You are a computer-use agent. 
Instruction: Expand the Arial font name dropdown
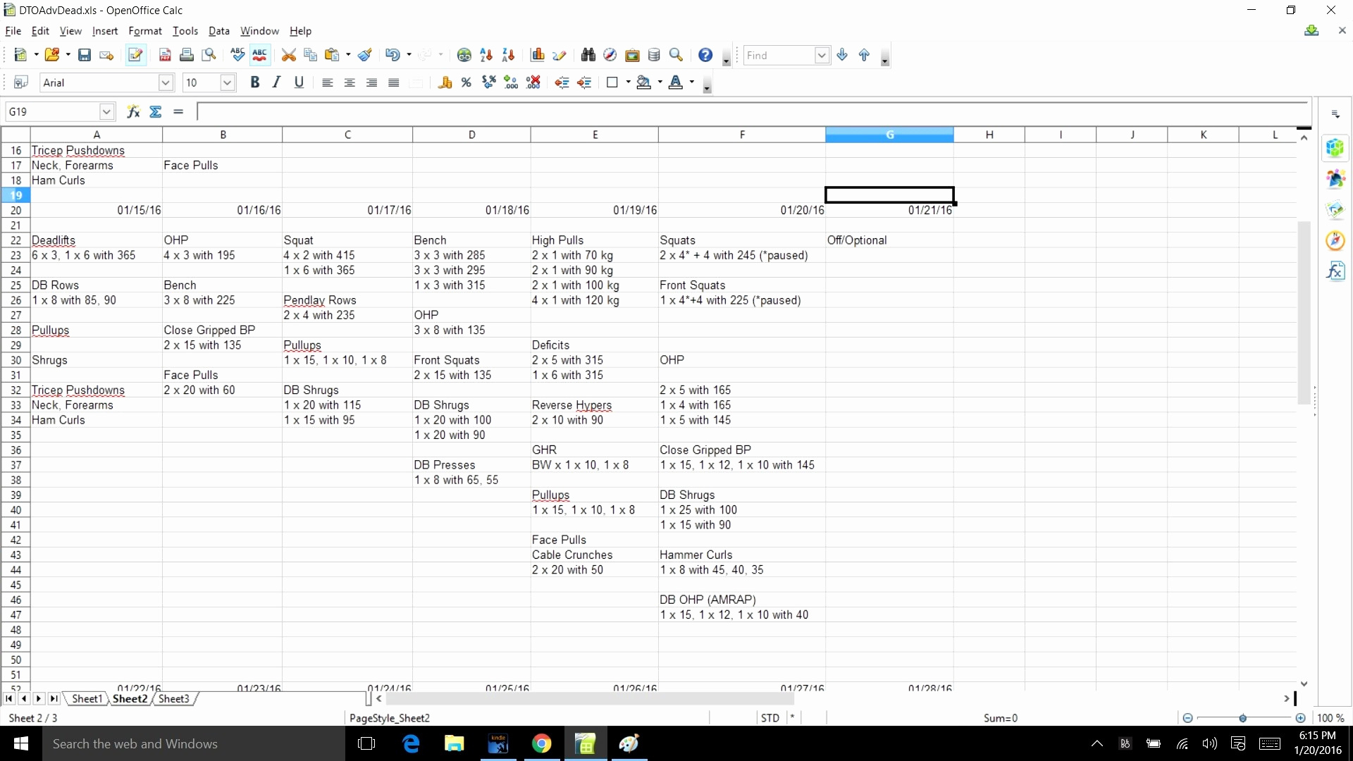click(166, 82)
